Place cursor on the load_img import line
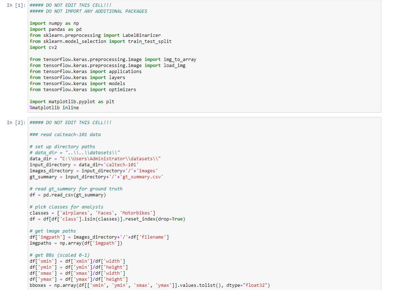Screen dimensions: 409x290 point(108,65)
